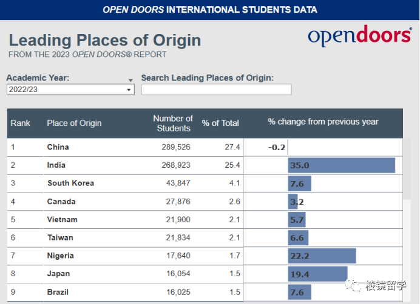This screenshot has width=420, height=304.
Task: Click the dropdown arrow of the year selector
Action: point(129,90)
